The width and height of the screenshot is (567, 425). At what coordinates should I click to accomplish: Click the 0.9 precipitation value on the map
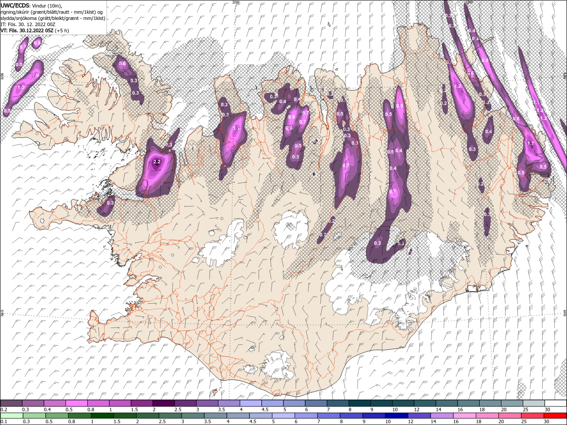click(400, 106)
